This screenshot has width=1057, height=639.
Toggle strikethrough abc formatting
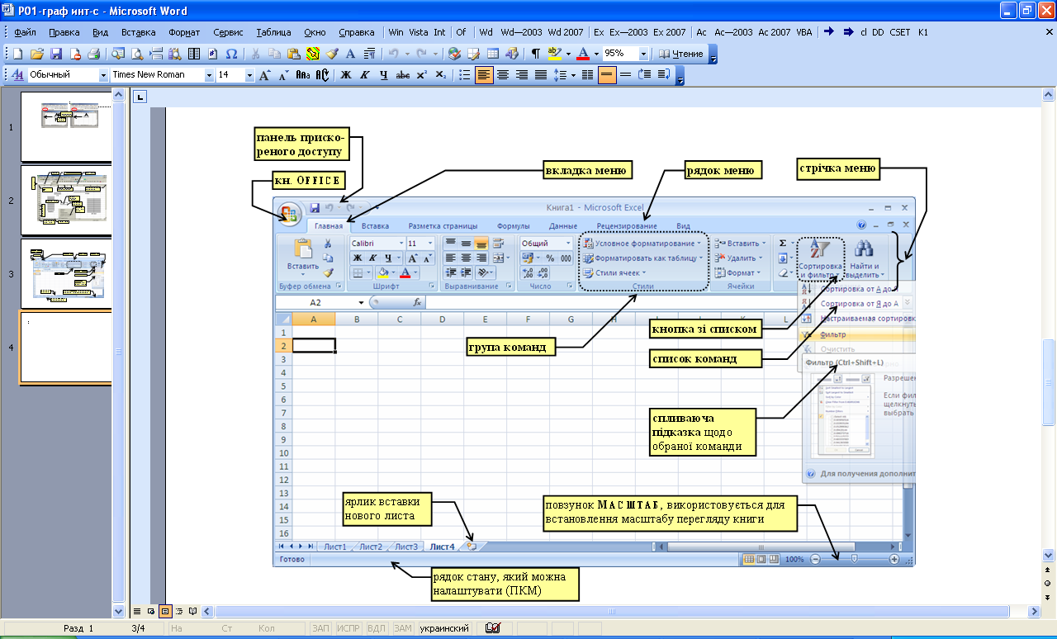(403, 74)
